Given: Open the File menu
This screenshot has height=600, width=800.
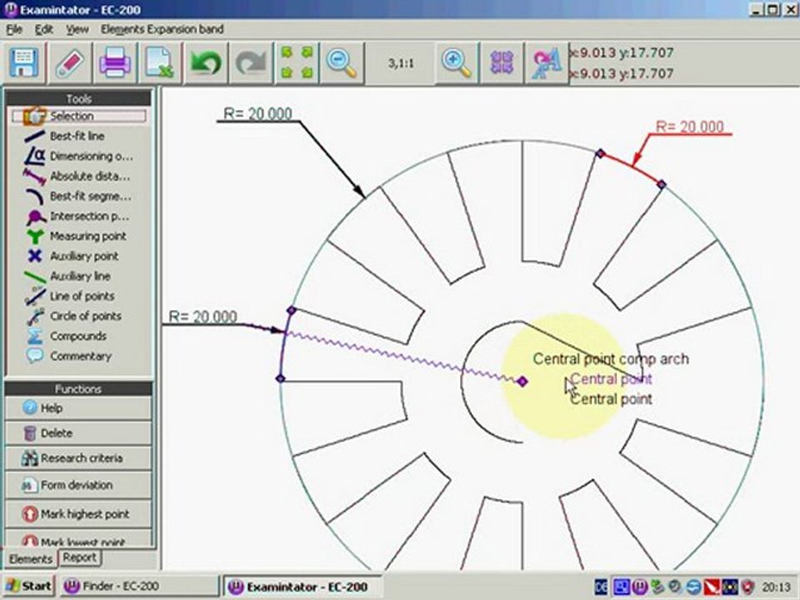Looking at the screenshot, I should click(x=14, y=29).
